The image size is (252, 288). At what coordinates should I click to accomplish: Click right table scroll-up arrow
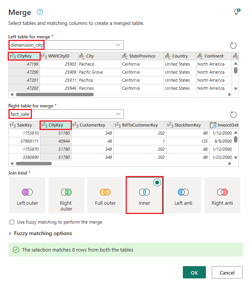235,133
